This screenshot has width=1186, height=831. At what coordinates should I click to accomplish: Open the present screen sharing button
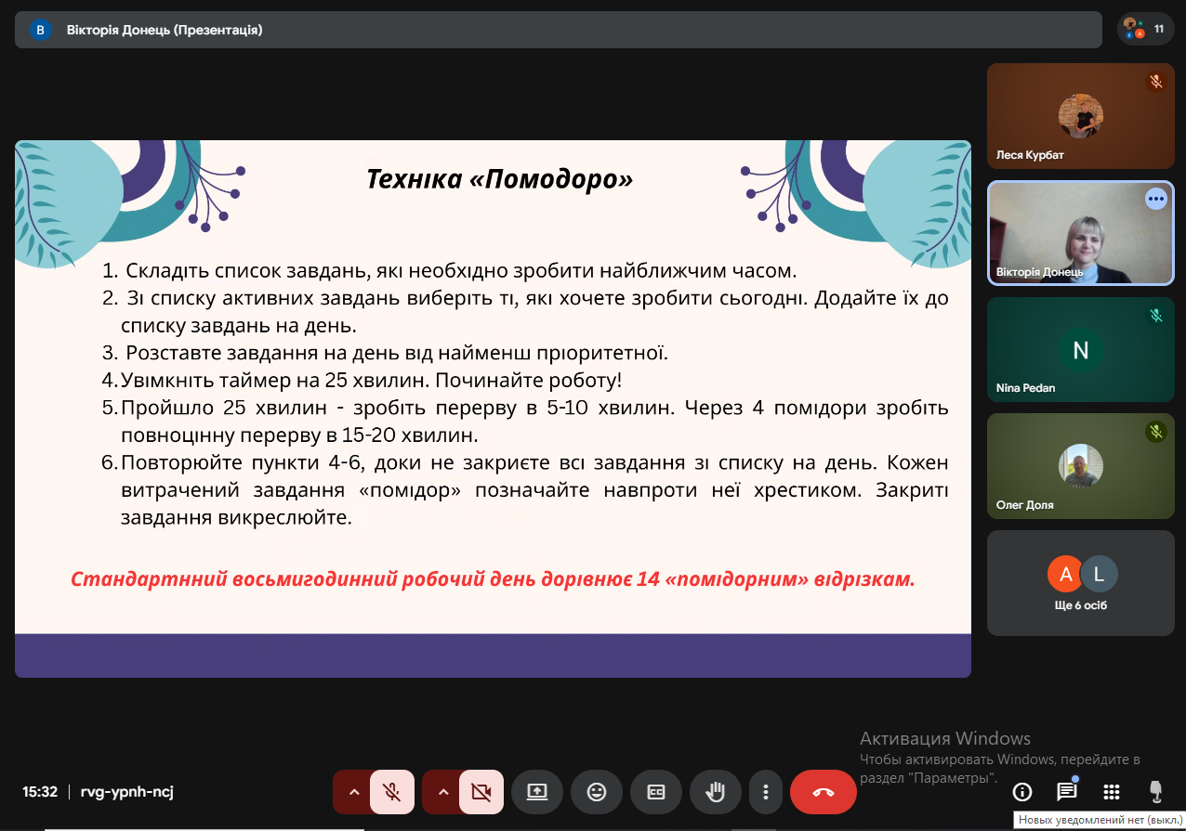coord(537,792)
